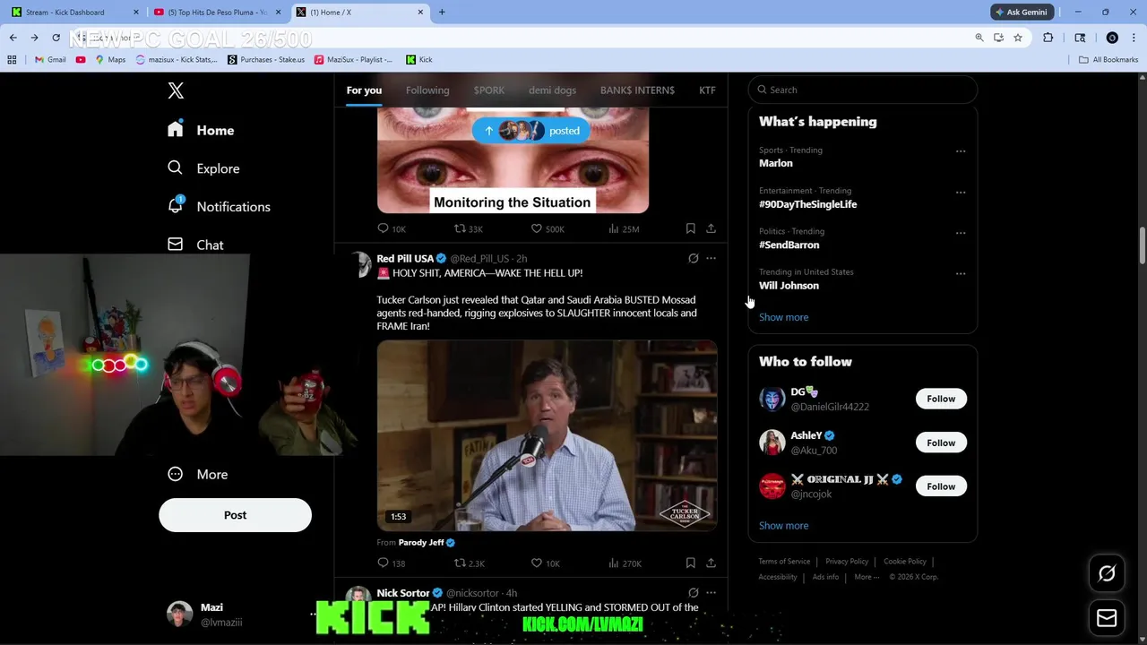View analytics showing 270K views
Viewport: 1147px width, 645px height.
(625, 563)
